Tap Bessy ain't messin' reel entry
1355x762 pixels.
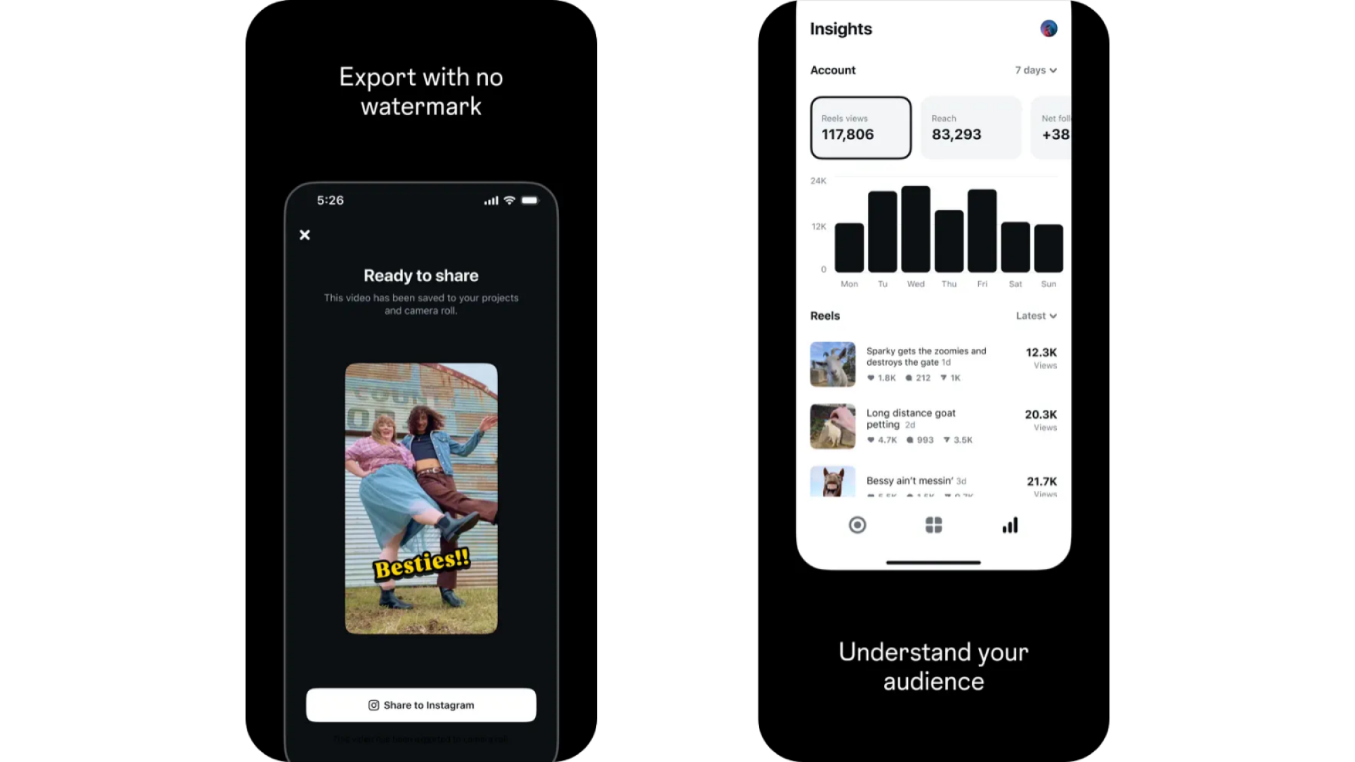click(x=934, y=480)
